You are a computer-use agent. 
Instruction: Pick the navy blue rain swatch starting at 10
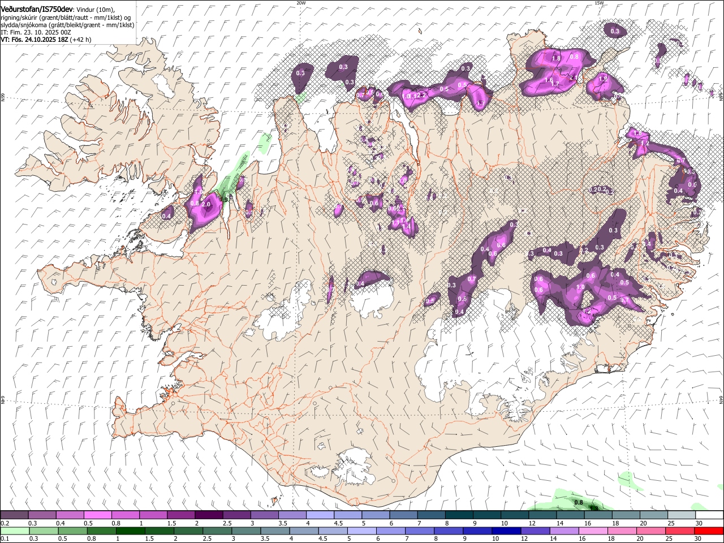coord(506,531)
